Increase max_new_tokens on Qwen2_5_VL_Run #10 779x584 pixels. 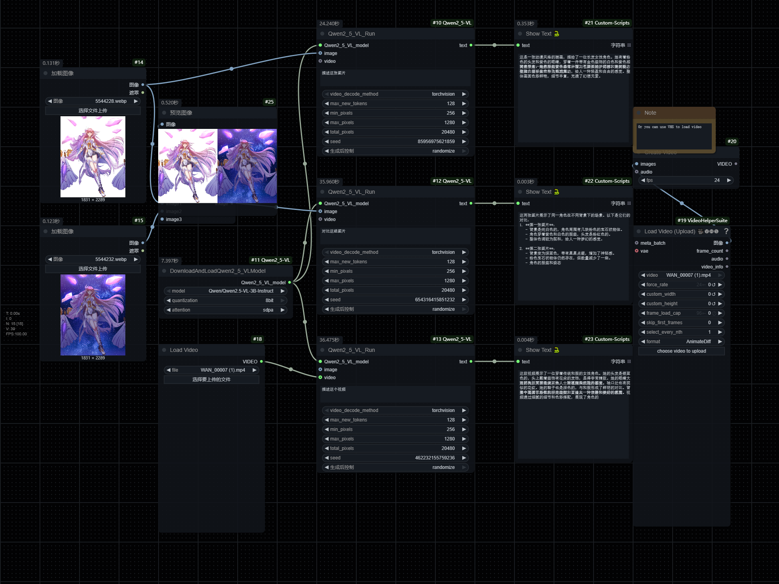click(x=464, y=104)
